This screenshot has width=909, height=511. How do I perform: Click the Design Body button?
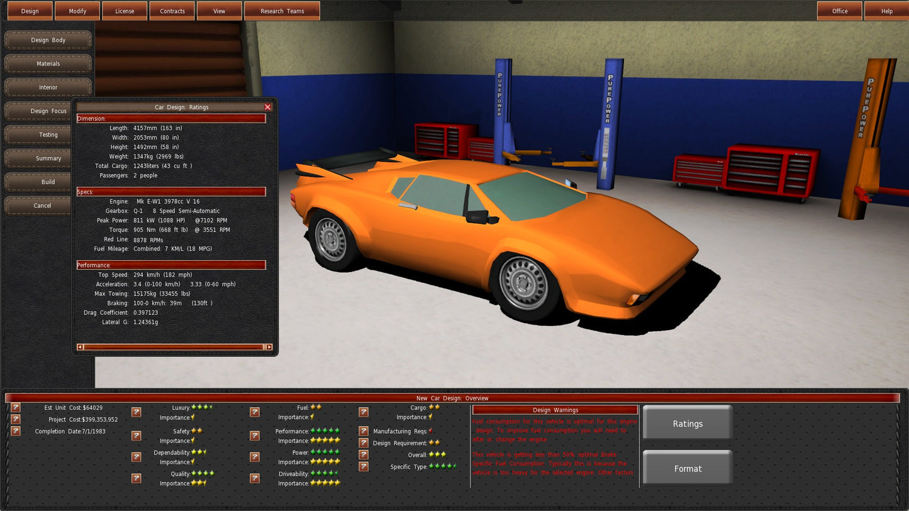(x=48, y=40)
